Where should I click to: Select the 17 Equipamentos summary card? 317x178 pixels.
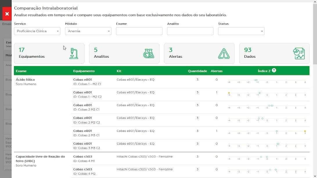pos(49,53)
